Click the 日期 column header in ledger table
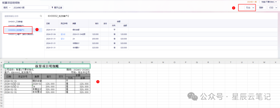The width and height of the screenshot is (280, 108). [52, 23]
